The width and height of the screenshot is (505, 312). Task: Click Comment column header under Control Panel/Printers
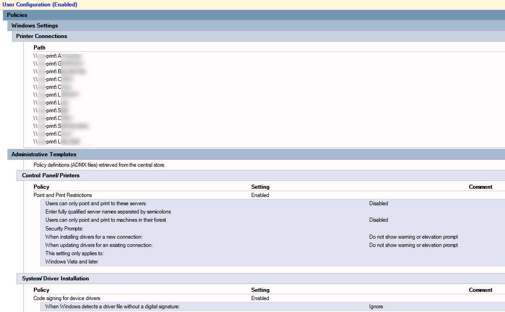(x=480, y=187)
